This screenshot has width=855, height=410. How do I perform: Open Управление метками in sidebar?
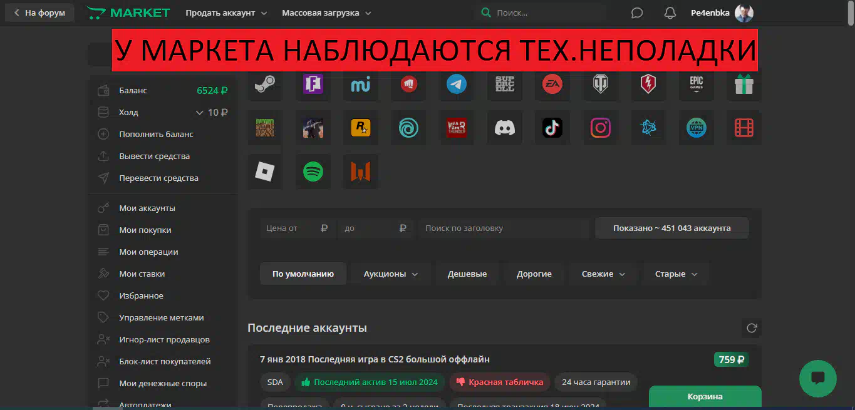162,317
